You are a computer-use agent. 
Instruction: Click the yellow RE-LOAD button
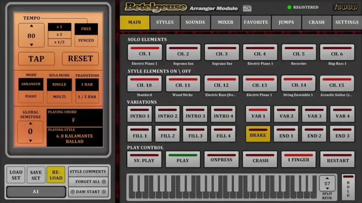coord(56,175)
